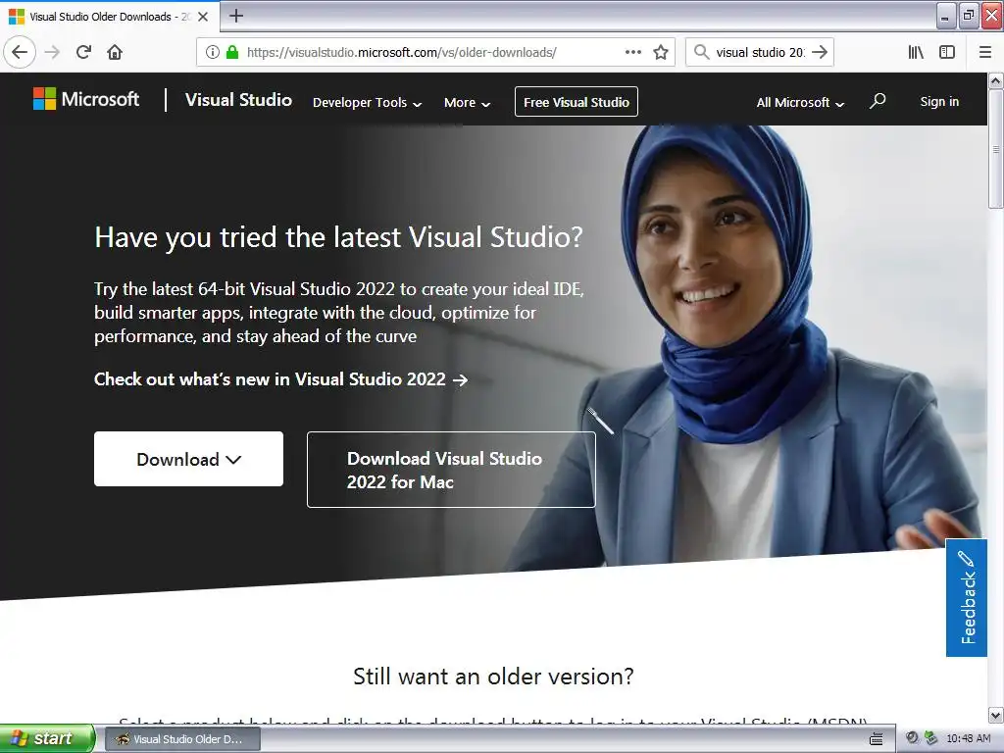The height and width of the screenshot is (753, 1004).
Task: Click the first system tray icon
Action: [913, 738]
